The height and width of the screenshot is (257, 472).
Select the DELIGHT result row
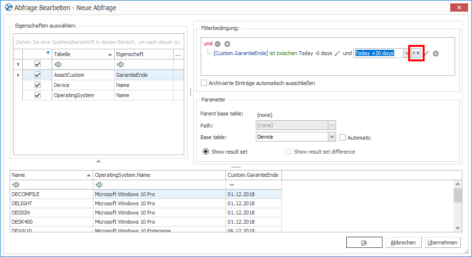(146, 203)
